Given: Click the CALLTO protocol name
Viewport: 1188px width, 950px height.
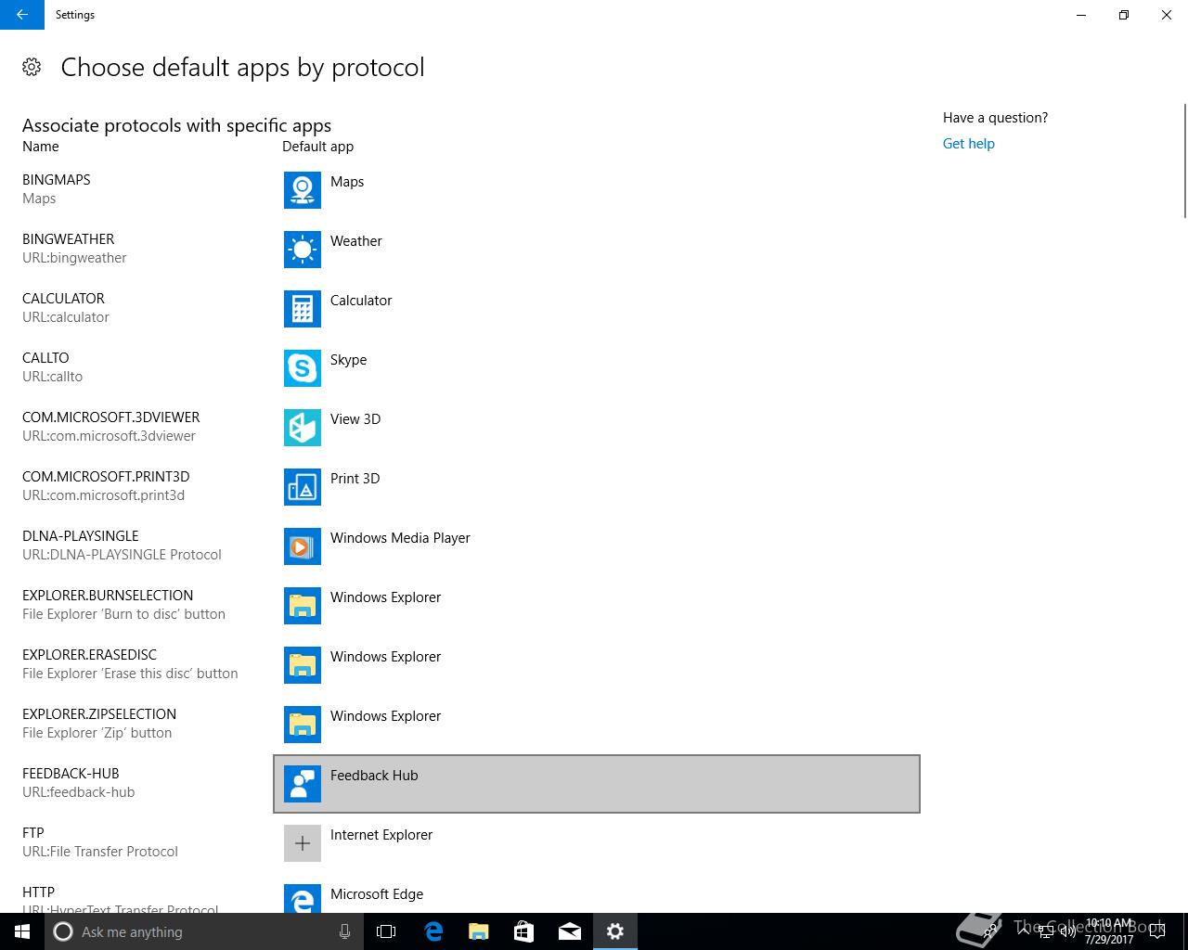Looking at the screenshot, I should [45, 358].
